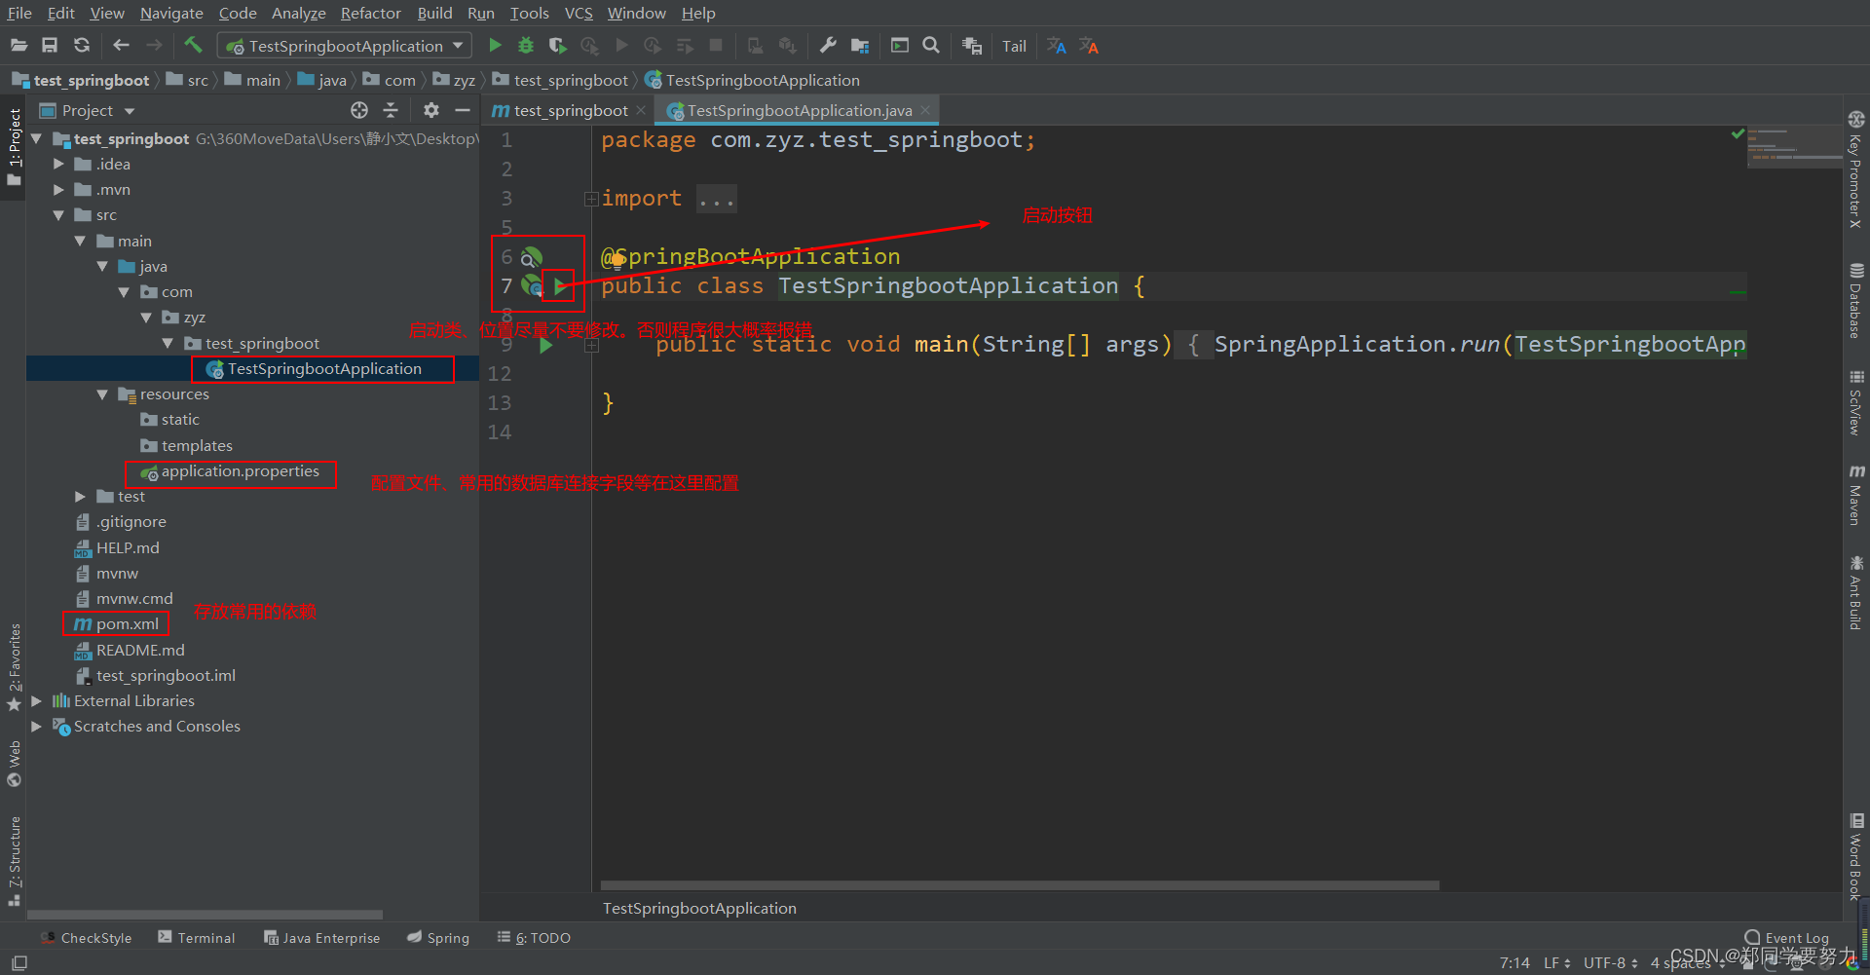Open the CheckStyle tool window
This screenshot has height=975, width=1870.
click(x=87, y=938)
